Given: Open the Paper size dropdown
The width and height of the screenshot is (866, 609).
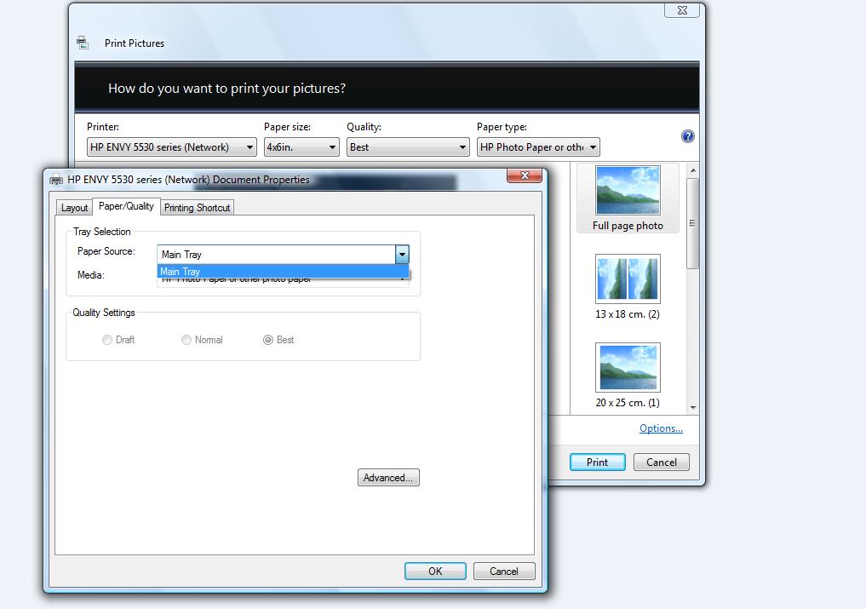Looking at the screenshot, I should tap(301, 147).
